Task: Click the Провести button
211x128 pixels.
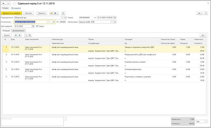Action: 42,13
